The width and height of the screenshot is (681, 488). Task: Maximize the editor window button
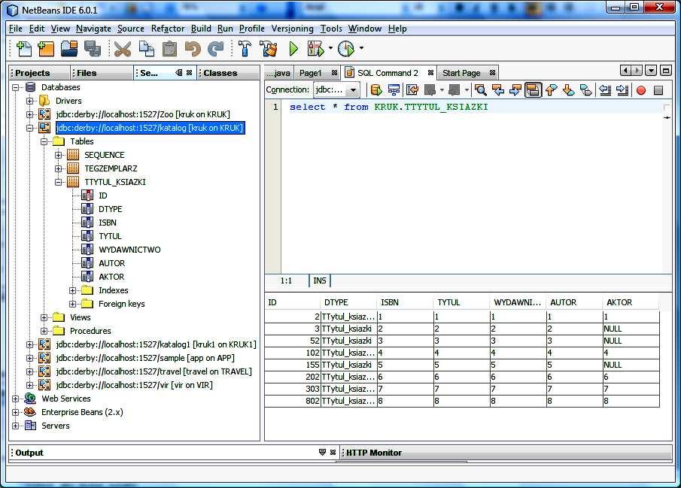(665, 71)
